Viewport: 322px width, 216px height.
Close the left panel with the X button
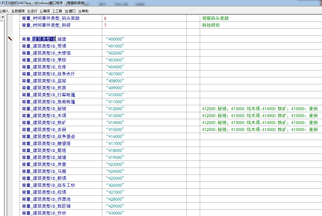click(x=3, y=17)
